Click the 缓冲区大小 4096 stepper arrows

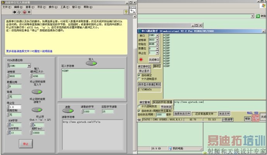[x=31, y=76]
